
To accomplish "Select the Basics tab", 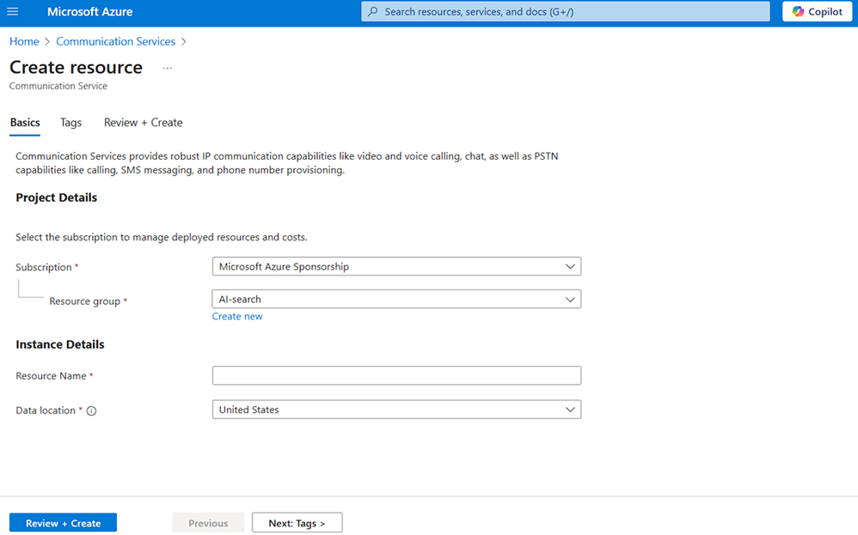I will click(x=25, y=123).
